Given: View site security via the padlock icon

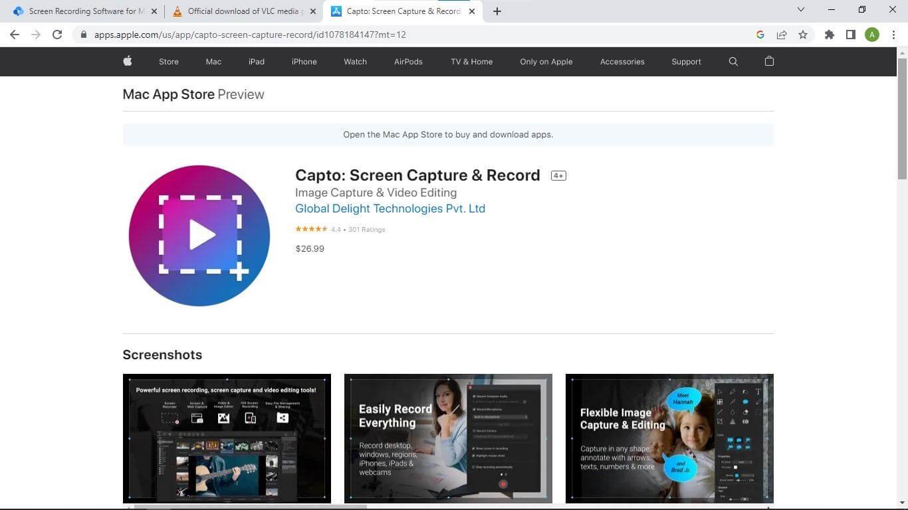Looking at the screenshot, I should point(84,35).
